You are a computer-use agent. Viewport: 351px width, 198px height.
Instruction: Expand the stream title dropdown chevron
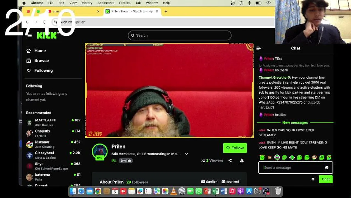[x=186, y=154]
